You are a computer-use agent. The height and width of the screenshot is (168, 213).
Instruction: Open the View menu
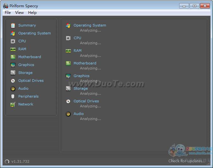(19, 13)
